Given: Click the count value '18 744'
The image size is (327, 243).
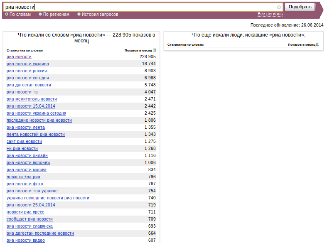Looking at the screenshot, I should click(149, 64).
